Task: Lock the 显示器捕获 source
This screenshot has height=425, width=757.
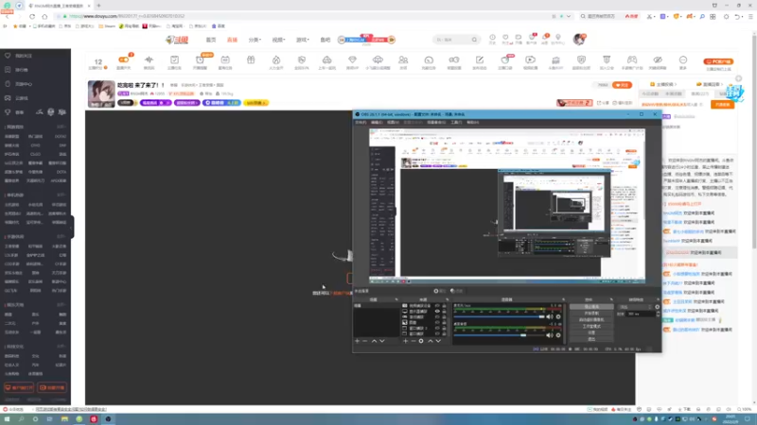Action: pyautogui.click(x=444, y=312)
